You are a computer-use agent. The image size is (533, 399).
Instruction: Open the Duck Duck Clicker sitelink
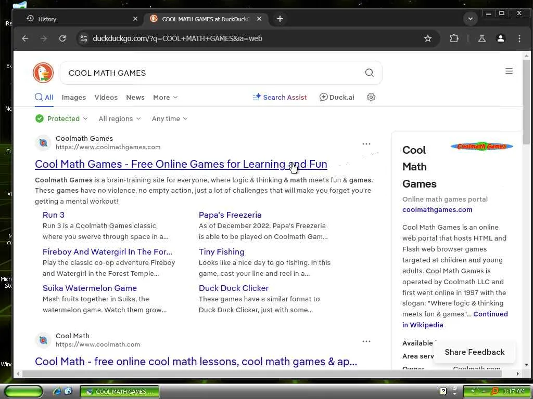click(x=234, y=288)
